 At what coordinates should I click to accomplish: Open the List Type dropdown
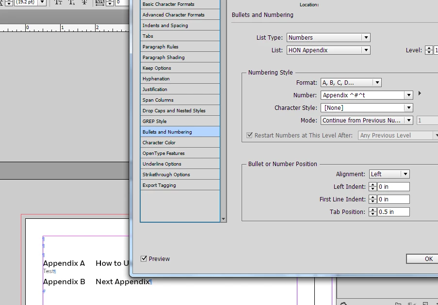[328, 37]
